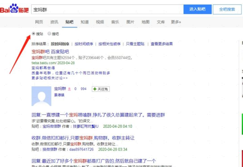The width and height of the screenshot is (243, 167).
Task: Switch to the 知道 tab
Action: click(85, 22)
